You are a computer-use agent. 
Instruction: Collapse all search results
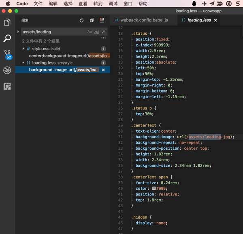[x=92, y=20]
